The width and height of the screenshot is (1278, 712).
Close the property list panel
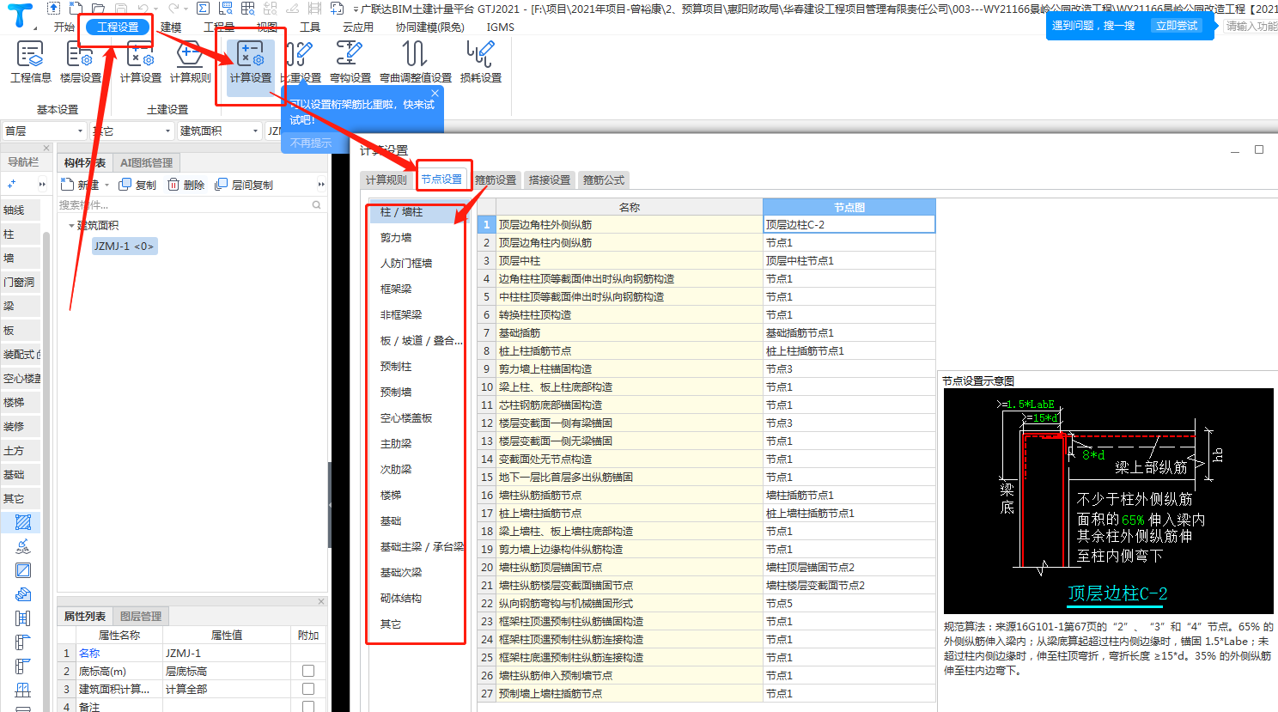click(x=321, y=601)
